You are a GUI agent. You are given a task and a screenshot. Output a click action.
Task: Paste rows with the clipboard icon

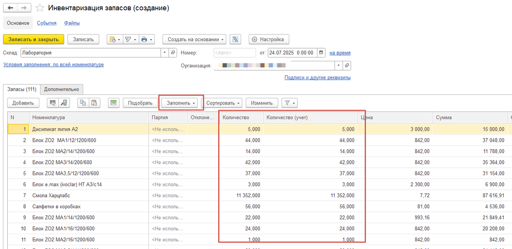[94, 103]
